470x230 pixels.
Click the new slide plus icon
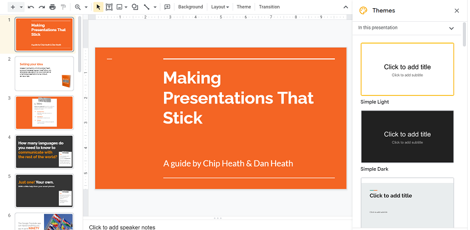[12, 7]
